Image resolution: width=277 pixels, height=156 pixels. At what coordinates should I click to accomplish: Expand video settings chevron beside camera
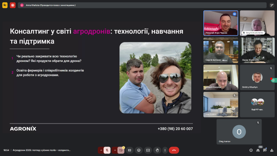click(115, 150)
